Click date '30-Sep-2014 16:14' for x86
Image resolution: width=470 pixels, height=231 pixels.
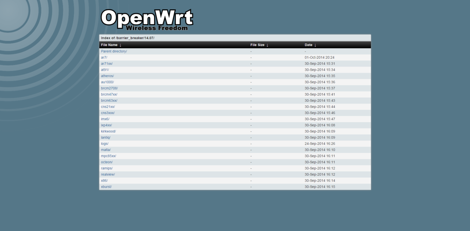click(x=320, y=181)
